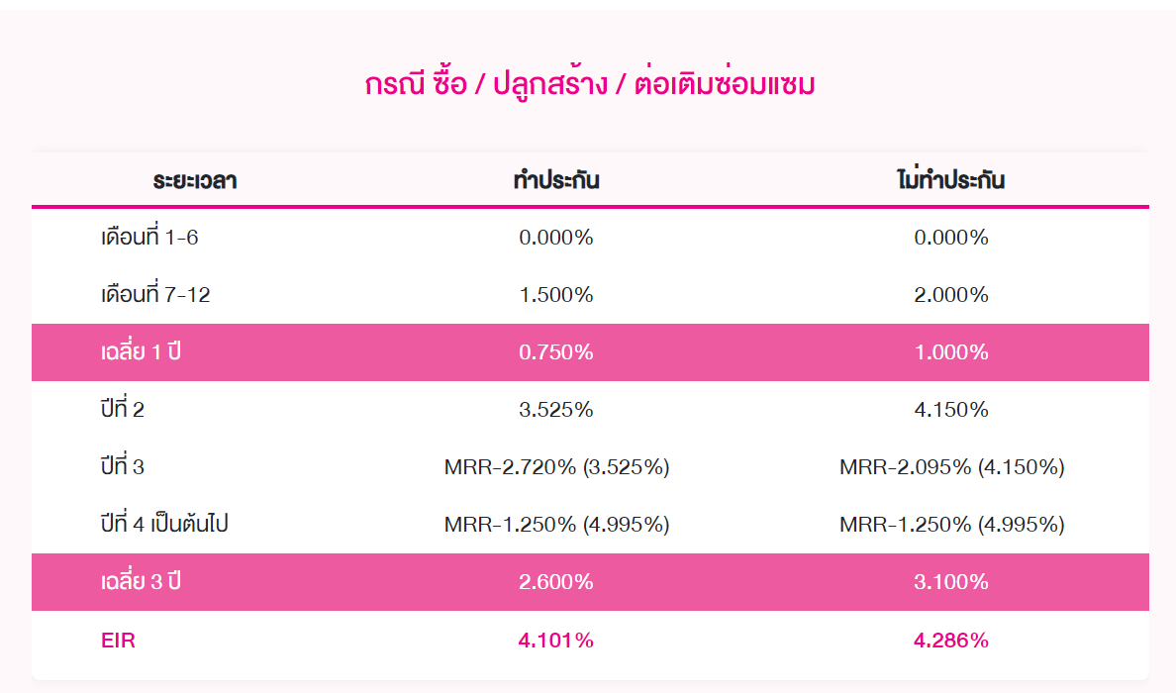Click the pink EIR row label
Viewport: 1176px width, 693px height.
(118, 641)
